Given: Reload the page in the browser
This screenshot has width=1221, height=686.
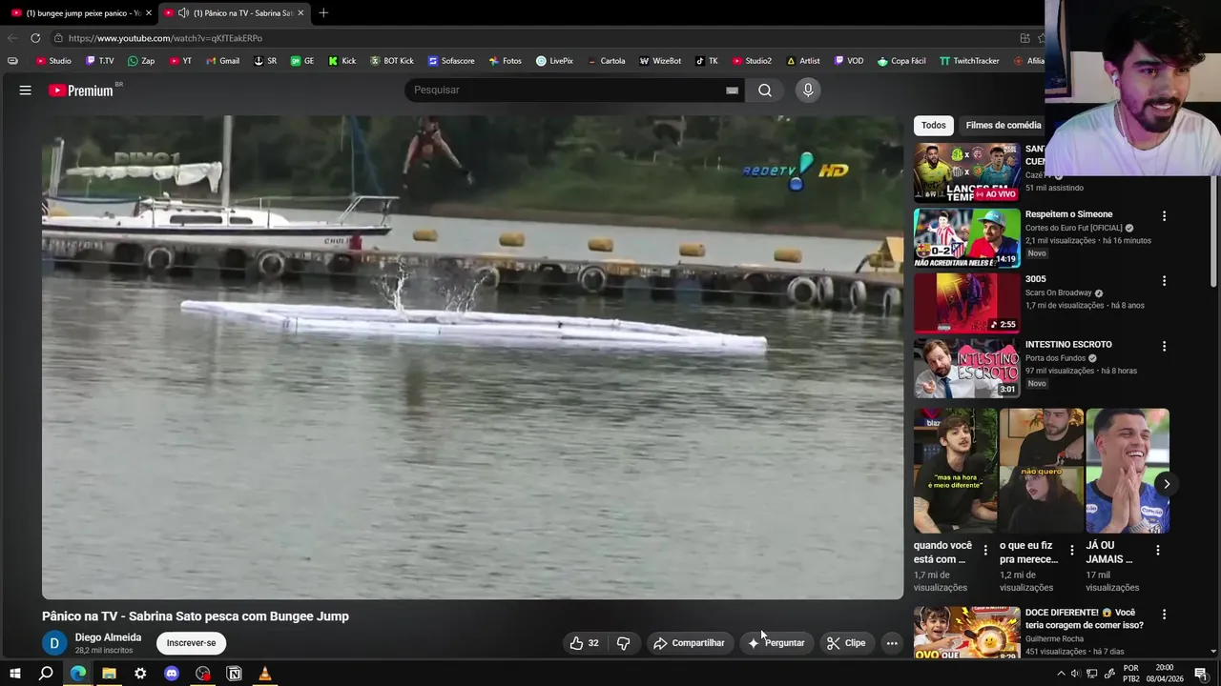Looking at the screenshot, I should (35, 38).
